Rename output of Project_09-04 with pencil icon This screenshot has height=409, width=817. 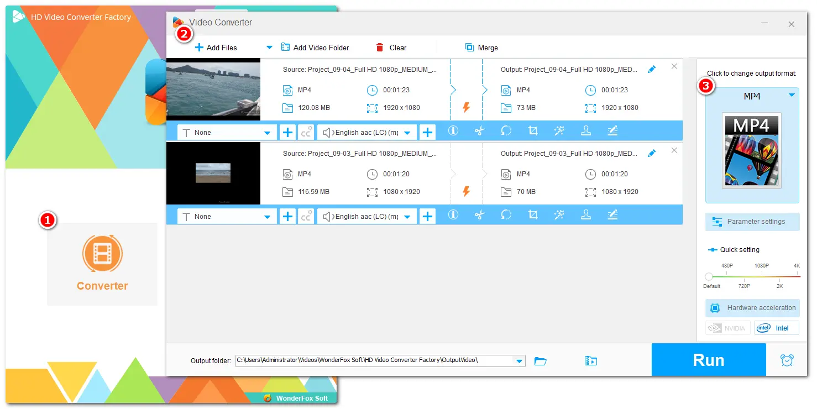point(652,69)
